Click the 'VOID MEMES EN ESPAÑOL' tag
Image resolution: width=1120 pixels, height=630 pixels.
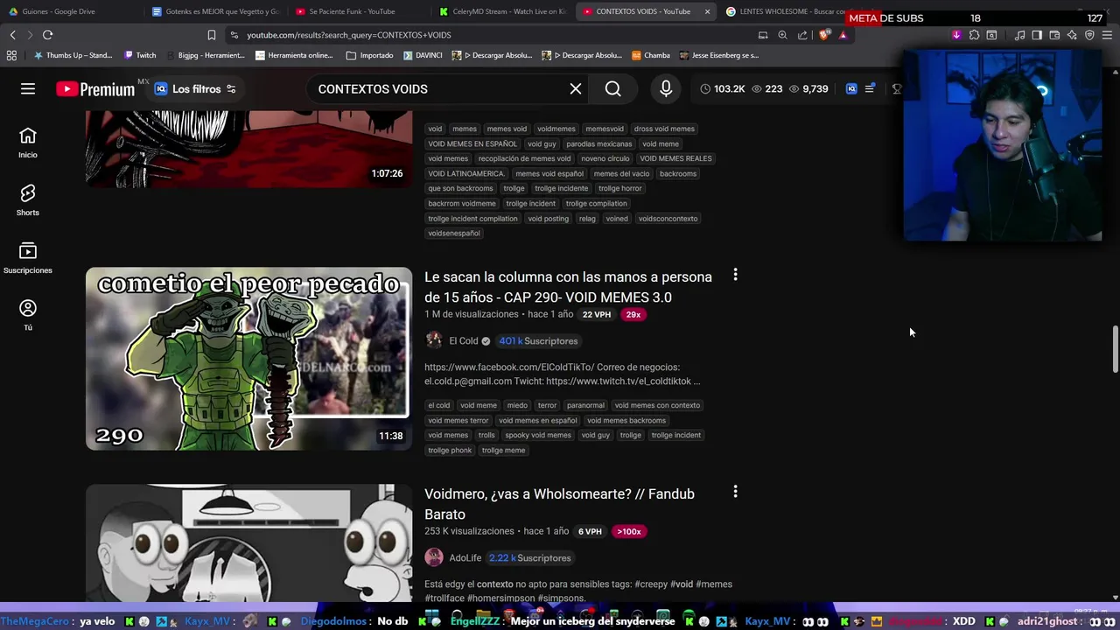[472, 143]
